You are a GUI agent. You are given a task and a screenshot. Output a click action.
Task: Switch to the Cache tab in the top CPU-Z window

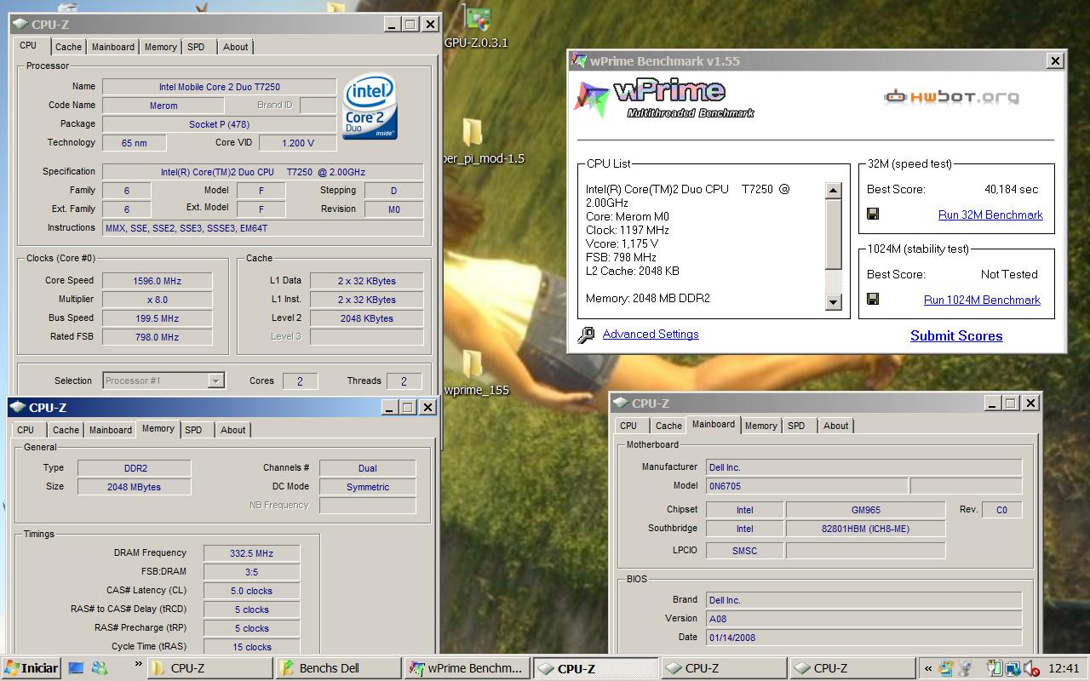tap(68, 47)
